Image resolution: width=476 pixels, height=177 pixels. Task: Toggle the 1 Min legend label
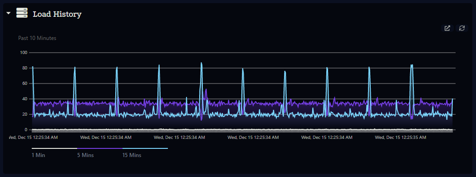39,156
